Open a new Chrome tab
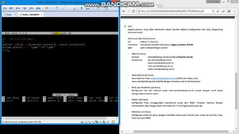The width and height of the screenshot is (239, 134). [160, 6]
